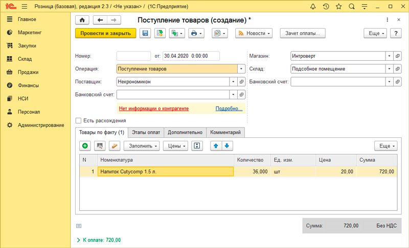Viewport: 409px width, 248px height.
Task: Open Администрирование section
Action: coord(41,125)
